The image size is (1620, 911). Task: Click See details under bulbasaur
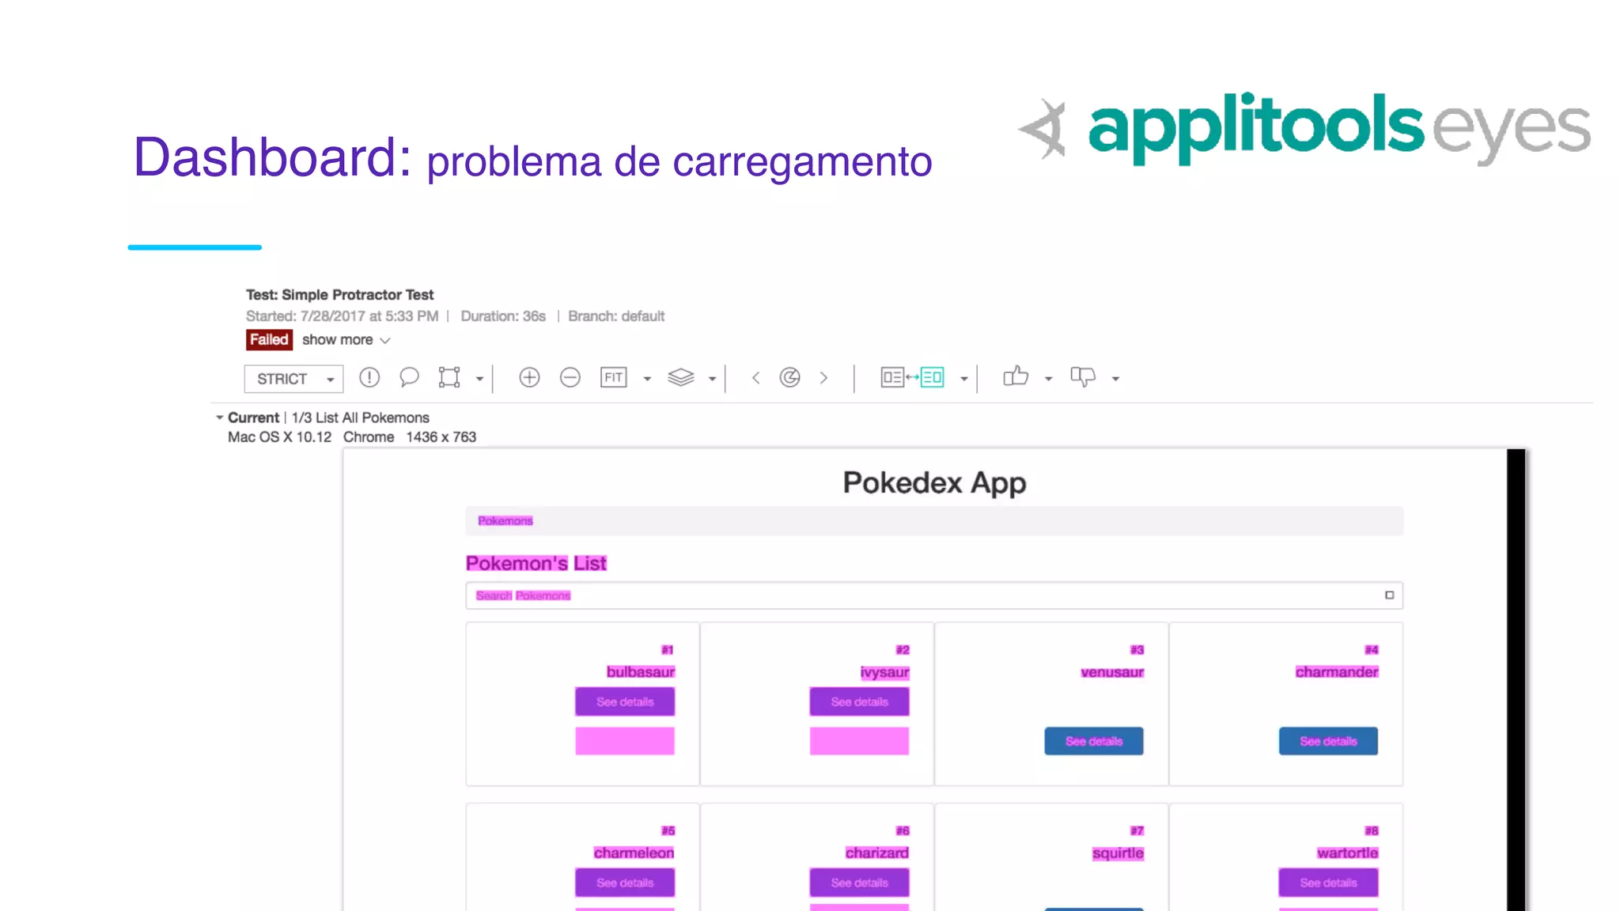[x=625, y=701]
